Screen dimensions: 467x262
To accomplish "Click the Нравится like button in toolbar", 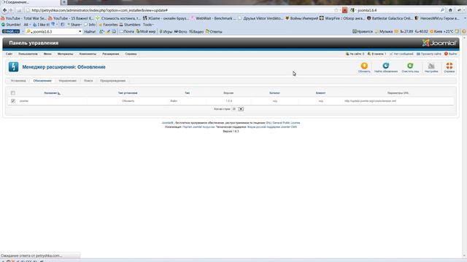I will coord(363,31).
